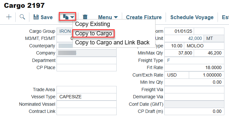Open the magnifying glass search icon
This screenshot has height=120, width=229.
[22, 17]
